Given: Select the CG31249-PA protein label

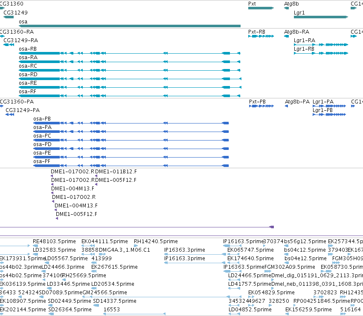Looking at the screenshot, I should point(23,110).
